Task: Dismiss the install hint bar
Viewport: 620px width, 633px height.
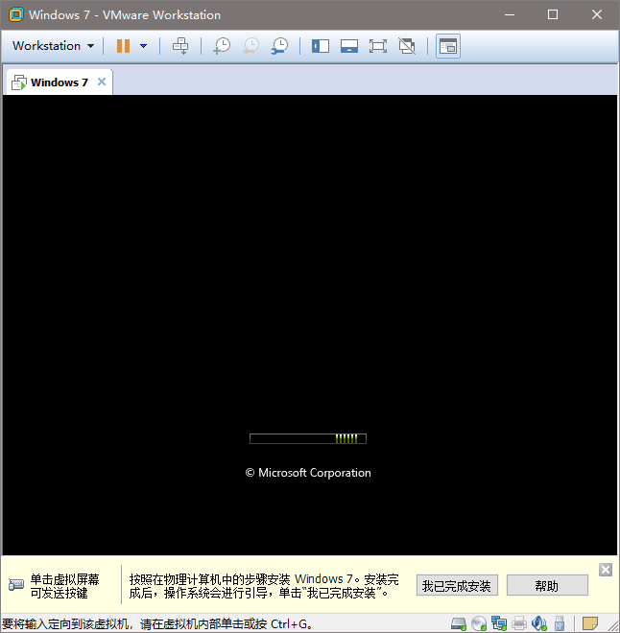Action: (x=605, y=570)
